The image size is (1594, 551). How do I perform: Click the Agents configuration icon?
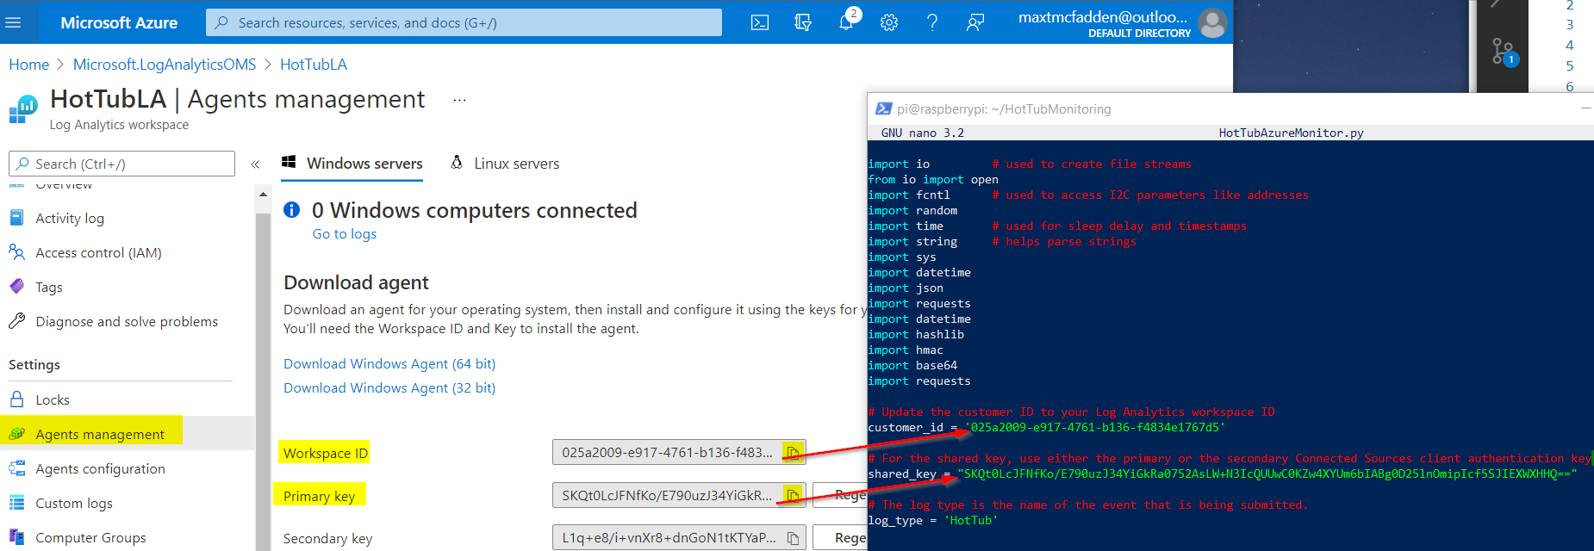[x=16, y=468]
